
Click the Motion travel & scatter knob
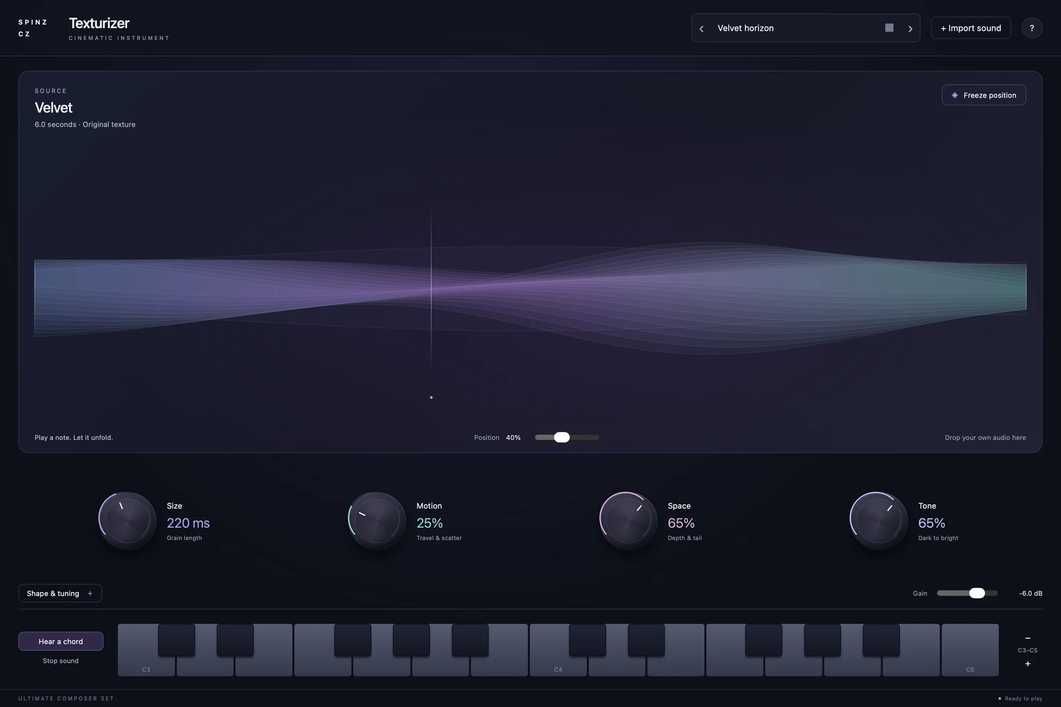pos(377,520)
